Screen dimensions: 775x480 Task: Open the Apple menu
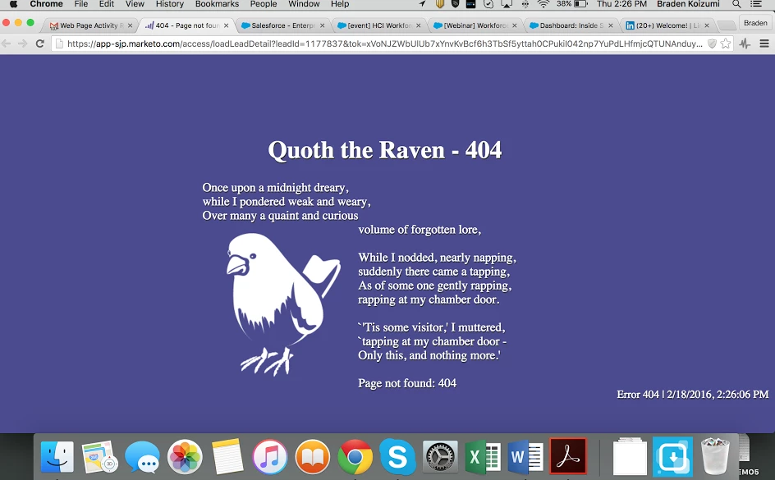(x=13, y=4)
